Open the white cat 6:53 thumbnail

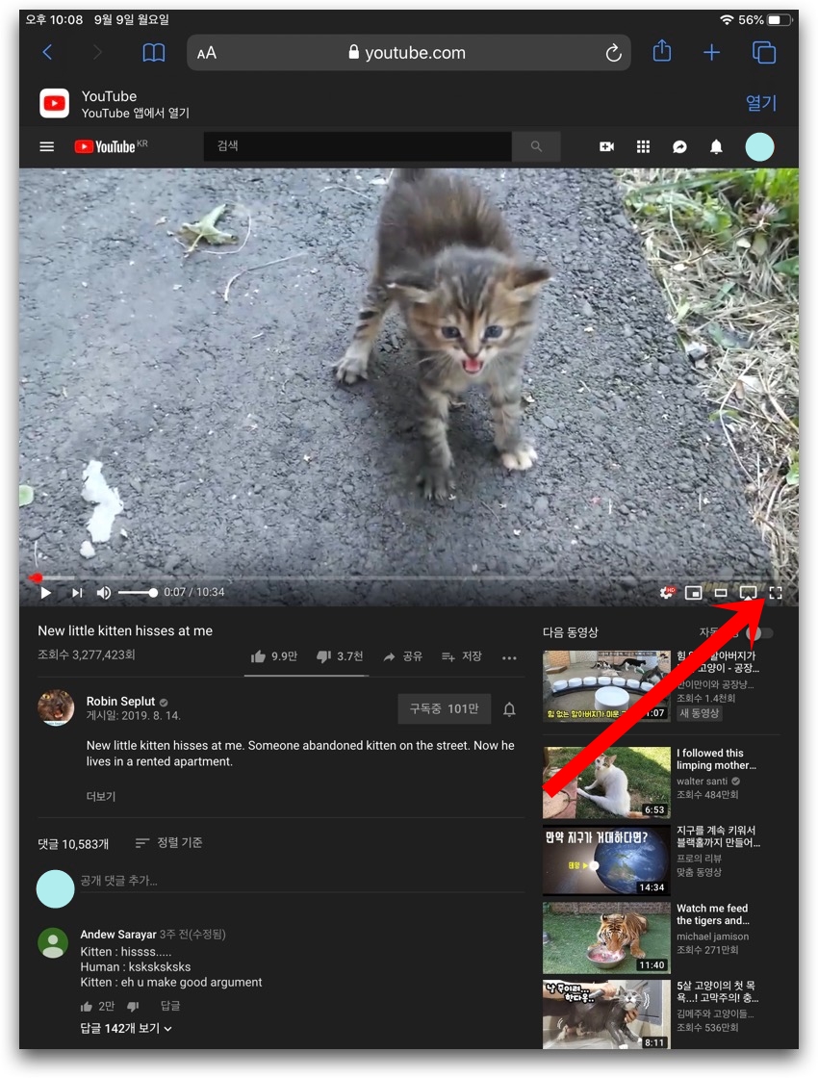pyautogui.click(x=606, y=783)
